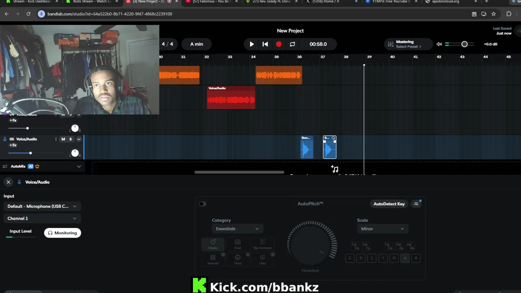Screen dimensions: 521x293
Task: Click track 05 microphone icon
Action: click(x=5, y=139)
